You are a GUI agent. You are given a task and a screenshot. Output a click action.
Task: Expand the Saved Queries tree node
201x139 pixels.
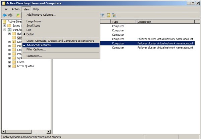pyautogui.click(x=5, y=26)
